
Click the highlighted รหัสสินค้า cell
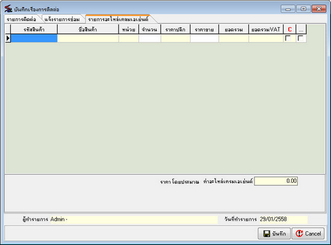pos(34,38)
